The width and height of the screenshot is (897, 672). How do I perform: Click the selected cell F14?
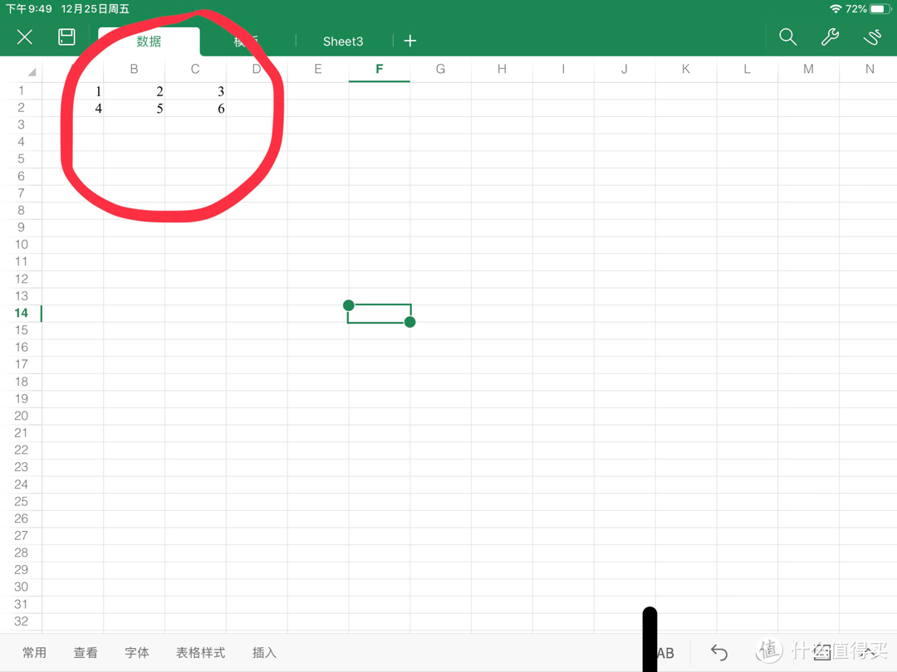click(x=380, y=314)
